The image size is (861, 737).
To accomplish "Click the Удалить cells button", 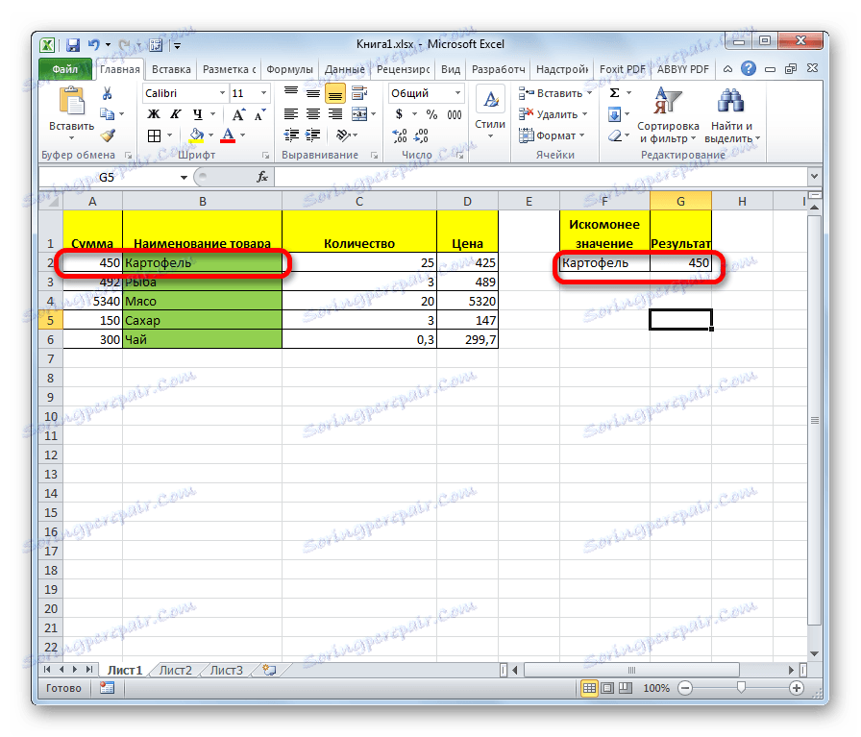I will (553, 114).
